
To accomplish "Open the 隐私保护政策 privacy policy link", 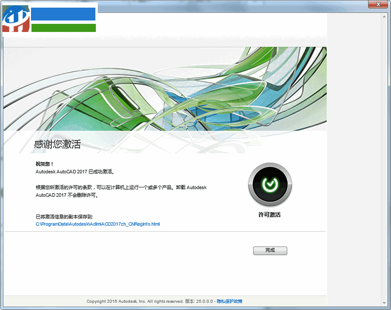I will [x=229, y=301].
